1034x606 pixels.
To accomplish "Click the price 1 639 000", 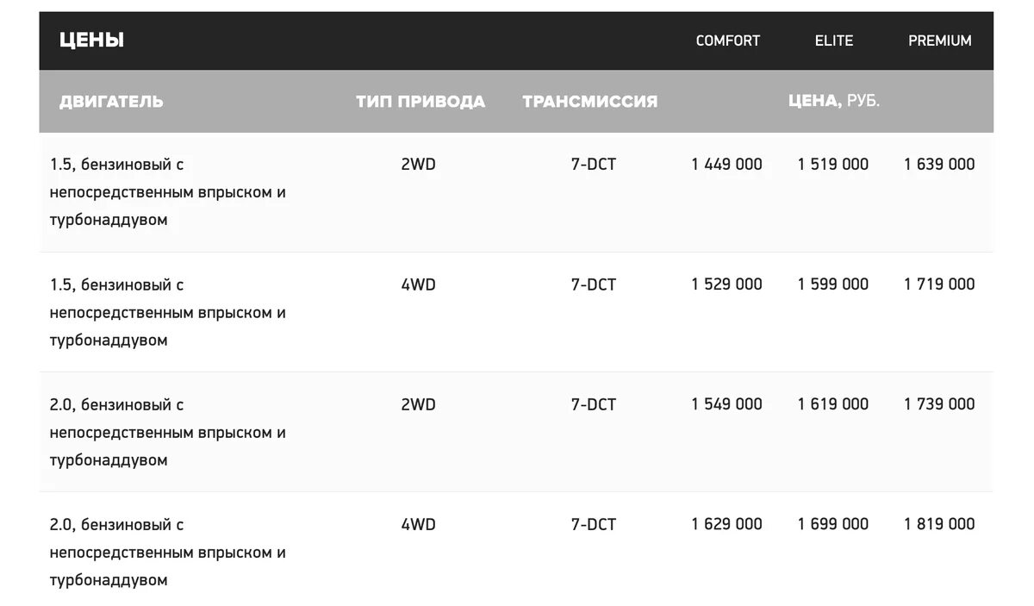I will pyautogui.click(x=939, y=164).
